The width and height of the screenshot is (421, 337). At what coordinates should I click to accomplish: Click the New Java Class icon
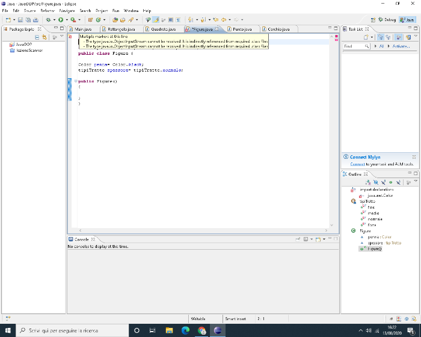coord(99,20)
